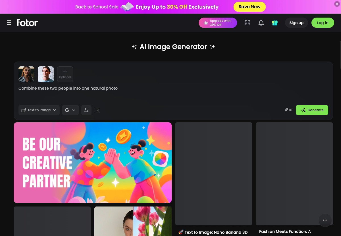Click Upgrade with 30% Off button
341x236 pixels.
pyautogui.click(x=218, y=23)
